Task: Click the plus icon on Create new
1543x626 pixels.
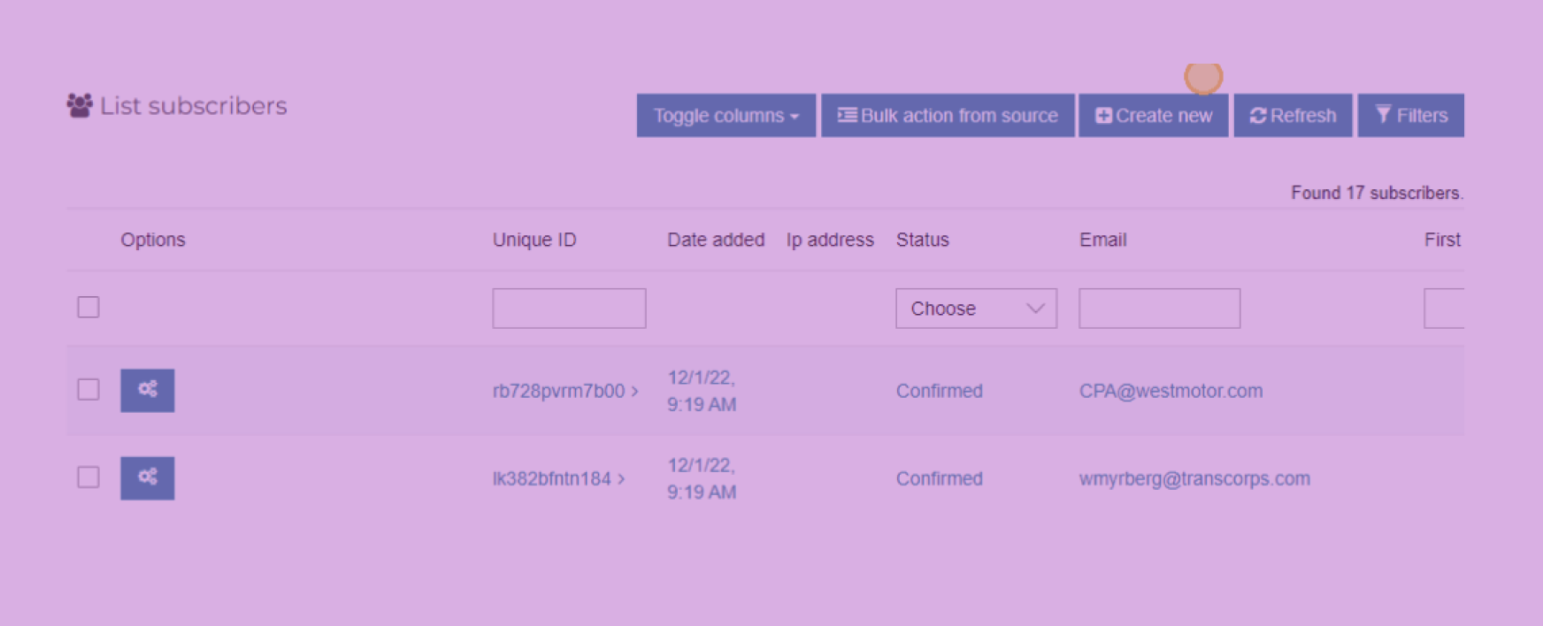Action: coord(1103,116)
